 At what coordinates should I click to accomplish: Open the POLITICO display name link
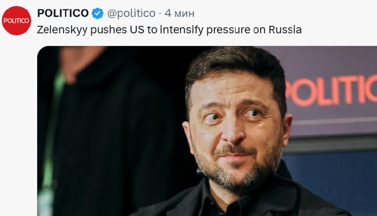63,13
